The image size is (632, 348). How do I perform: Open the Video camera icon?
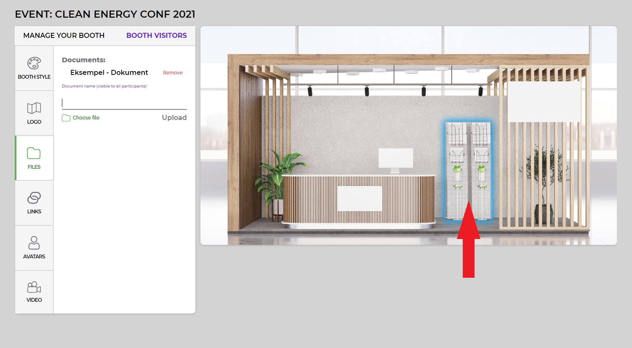point(34,287)
